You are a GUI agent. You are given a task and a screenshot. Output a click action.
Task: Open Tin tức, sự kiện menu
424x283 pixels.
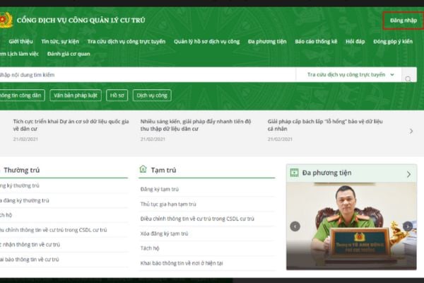pos(60,42)
